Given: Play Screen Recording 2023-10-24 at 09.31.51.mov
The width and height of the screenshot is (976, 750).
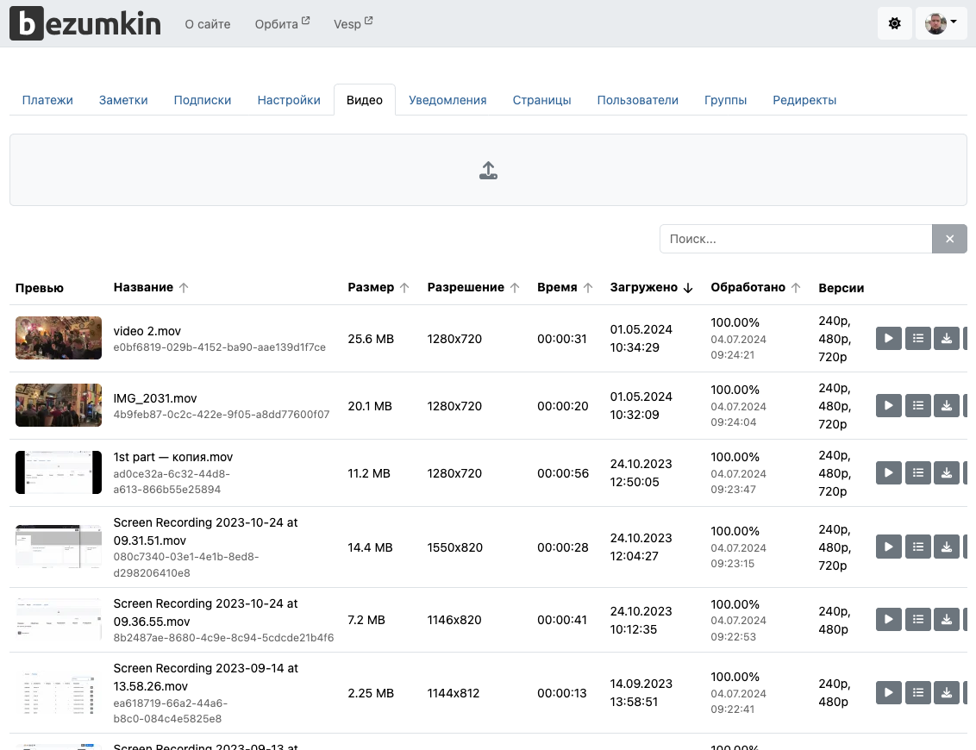Looking at the screenshot, I should tap(888, 547).
